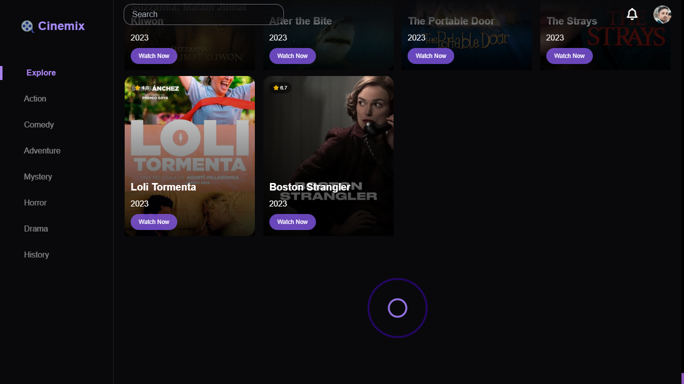This screenshot has width=684, height=384.
Task: Click the After the Bite title
Action: pos(300,21)
